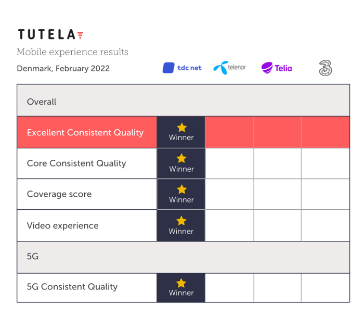364x318 pixels.
Task: Click the Core Consistent Quality row label
Action: [x=76, y=163]
